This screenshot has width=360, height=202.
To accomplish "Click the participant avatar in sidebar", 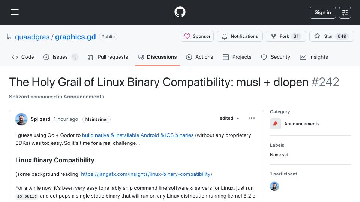I will (x=274, y=186).
